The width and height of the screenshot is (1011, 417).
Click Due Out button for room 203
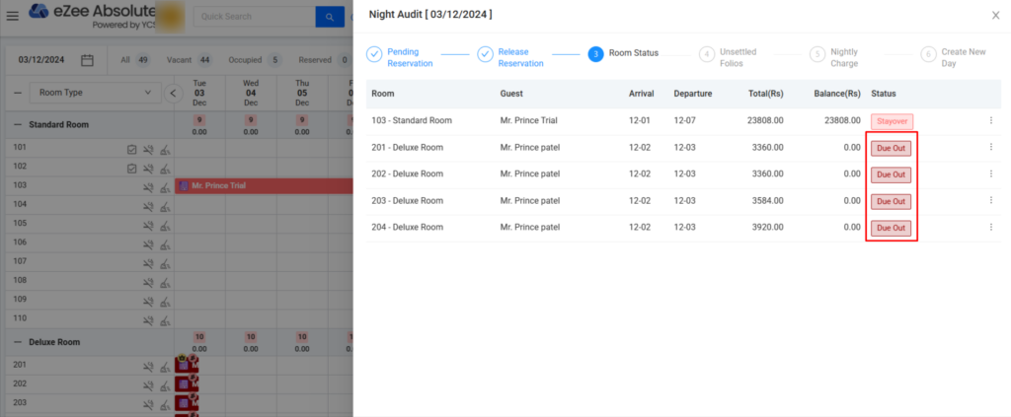pyautogui.click(x=892, y=201)
